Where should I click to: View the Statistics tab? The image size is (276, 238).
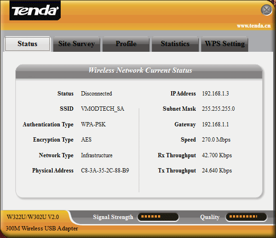click(x=175, y=44)
